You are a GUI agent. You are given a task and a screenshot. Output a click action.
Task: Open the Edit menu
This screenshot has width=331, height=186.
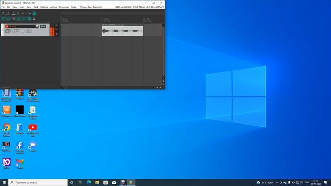coord(8,7)
